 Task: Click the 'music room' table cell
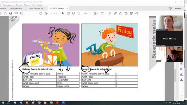click(x=68, y=86)
